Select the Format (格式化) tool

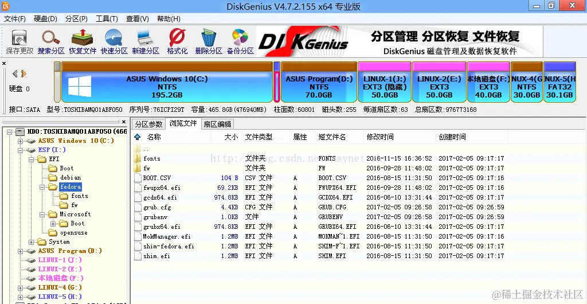177,42
